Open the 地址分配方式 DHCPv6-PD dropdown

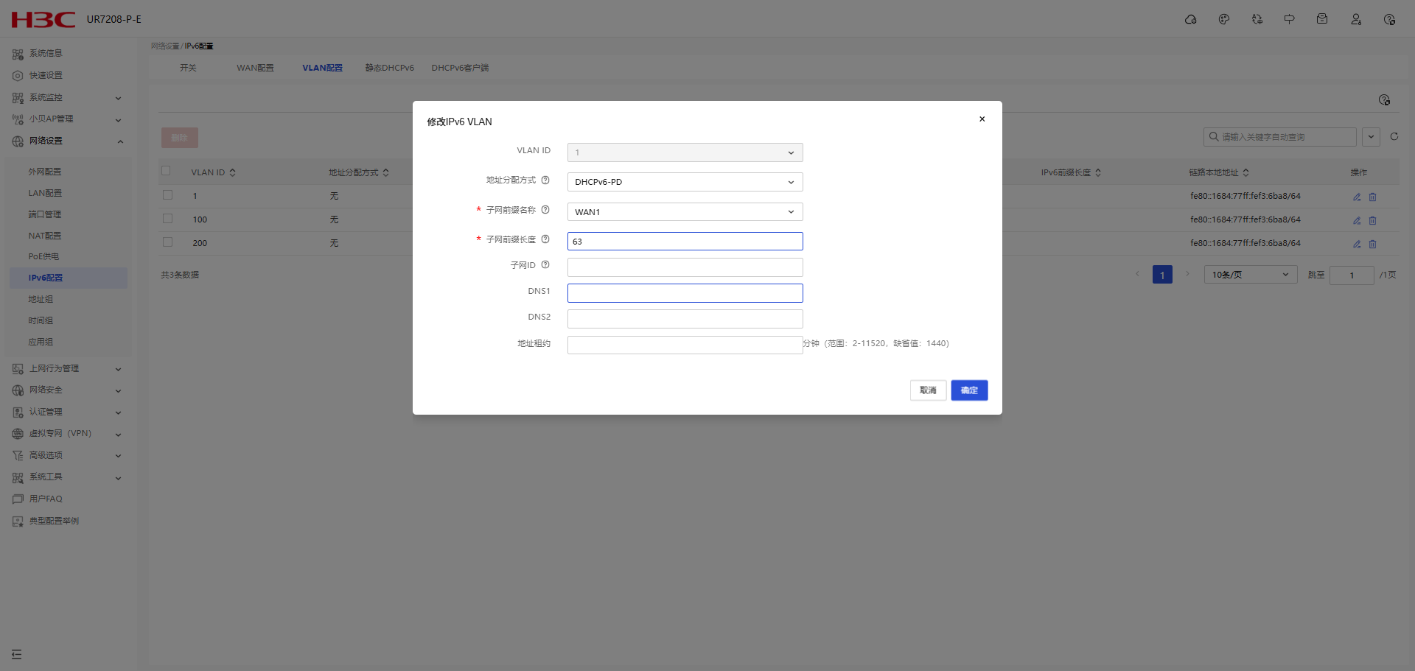pyautogui.click(x=685, y=182)
